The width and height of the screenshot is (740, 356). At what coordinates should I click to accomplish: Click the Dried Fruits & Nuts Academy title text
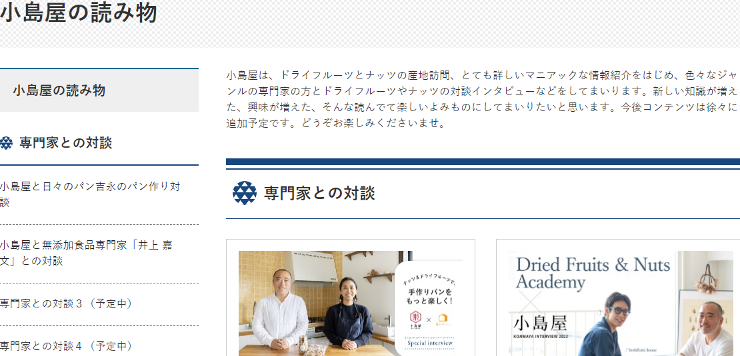pos(593,273)
